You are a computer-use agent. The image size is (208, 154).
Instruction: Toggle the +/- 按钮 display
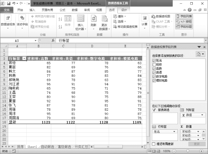tap(184, 22)
